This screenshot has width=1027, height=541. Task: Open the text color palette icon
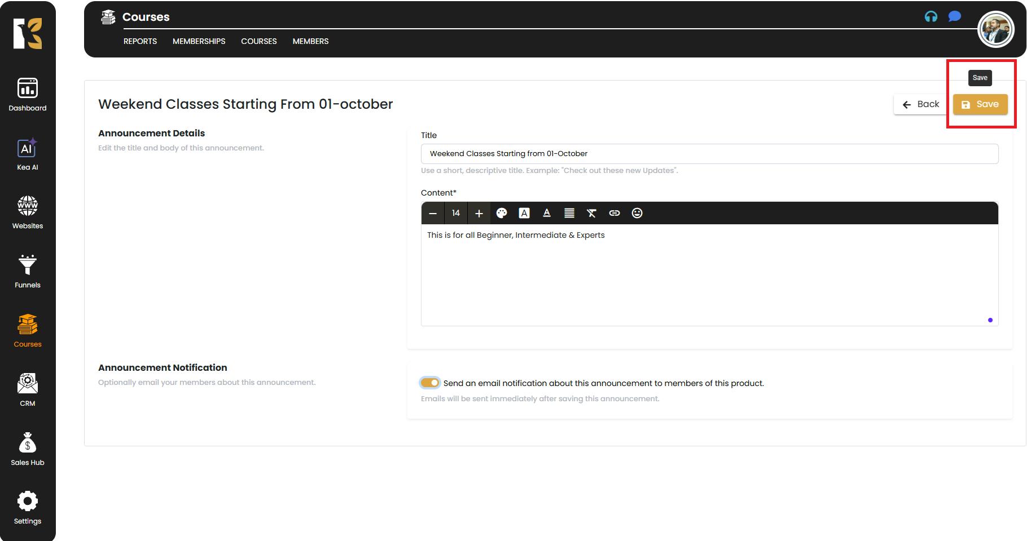pos(502,213)
